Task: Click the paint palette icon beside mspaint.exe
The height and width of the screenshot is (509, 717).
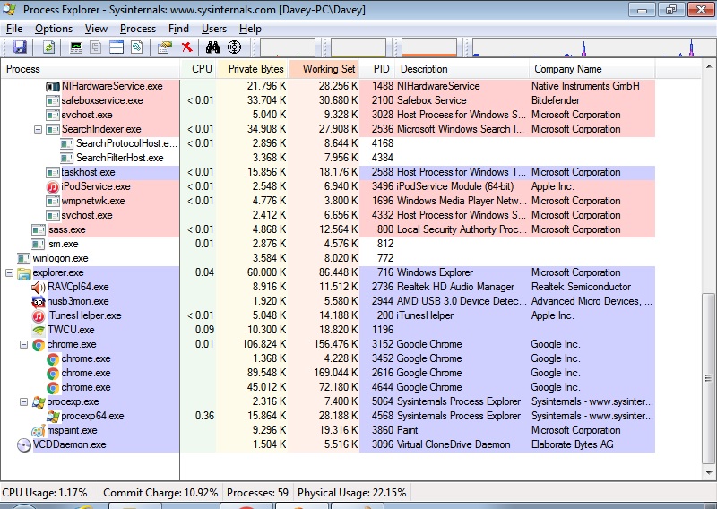Action: tap(39, 430)
